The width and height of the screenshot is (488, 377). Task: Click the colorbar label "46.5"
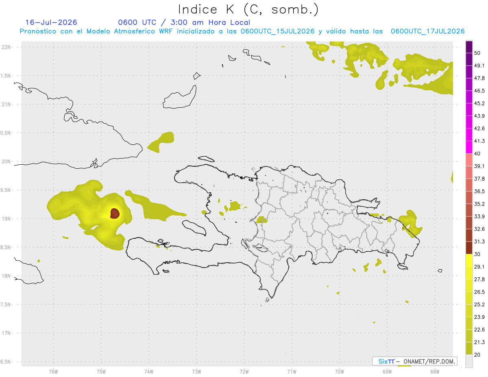pos(479,91)
